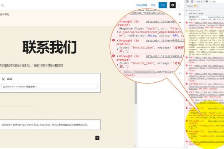Image resolution: width=224 pixels, height=149 pixels.
Task: Click the '1 Issue' badge
Action: pyautogui.click(x=190, y=6)
